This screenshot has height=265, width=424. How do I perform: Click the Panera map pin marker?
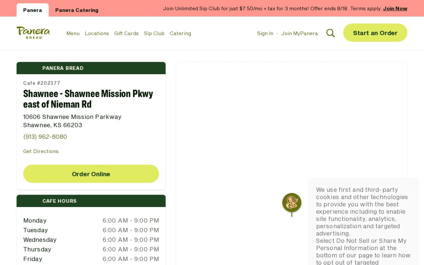tap(292, 205)
